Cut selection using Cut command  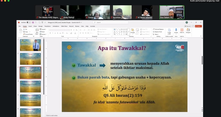[25, 29]
